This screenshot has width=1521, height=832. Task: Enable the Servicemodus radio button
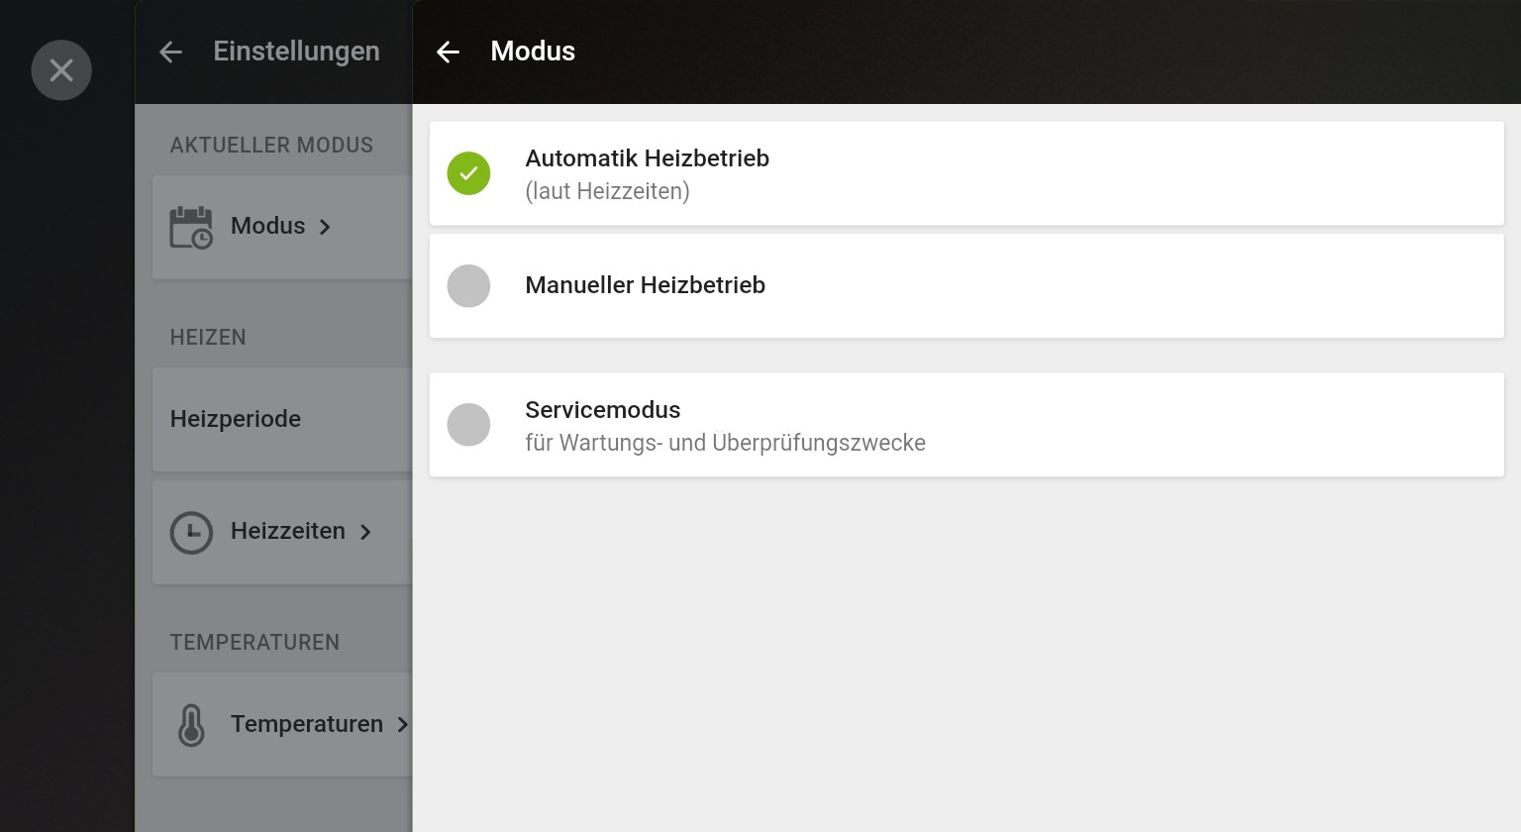click(x=468, y=425)
